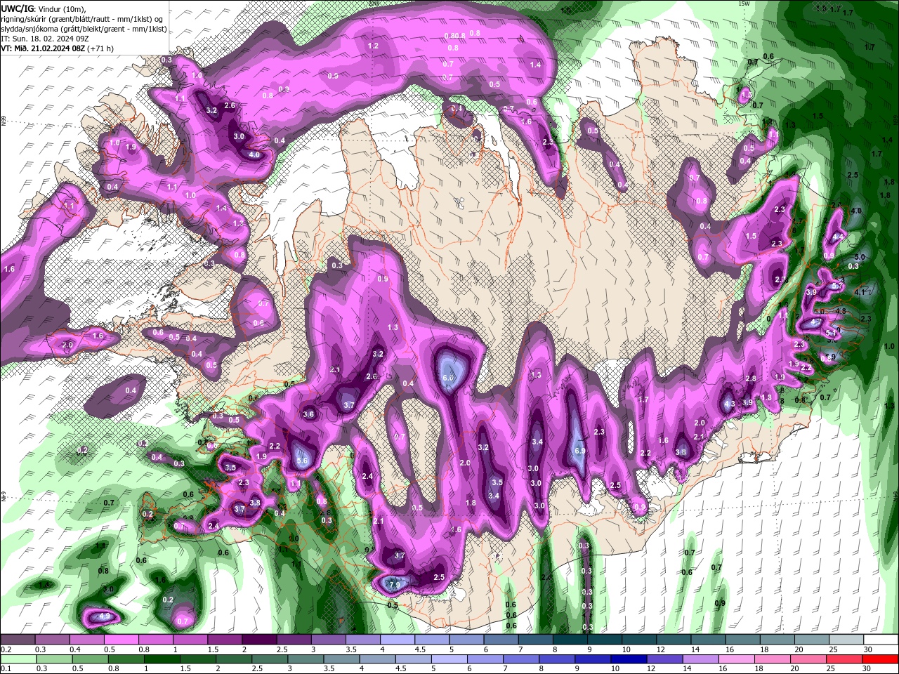Click the 5.7 snowfall value on the map
Screen dimensions: 899x674
[x=838, y=286]
